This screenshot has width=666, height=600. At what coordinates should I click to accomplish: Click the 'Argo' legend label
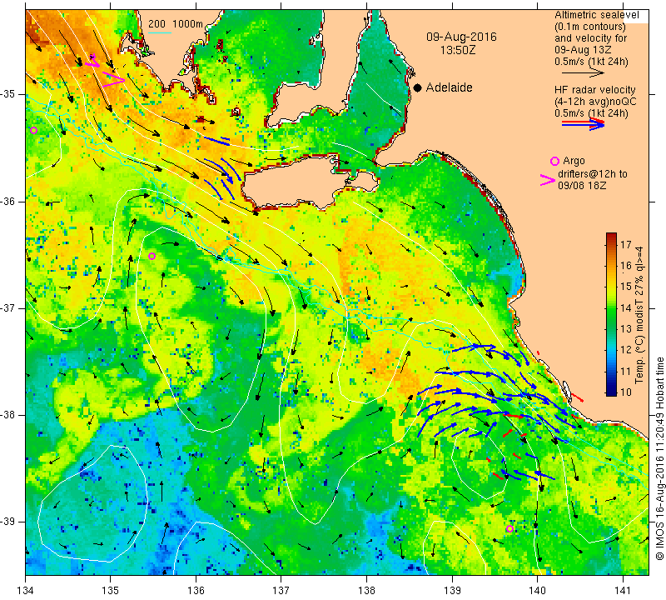point(574,161)
